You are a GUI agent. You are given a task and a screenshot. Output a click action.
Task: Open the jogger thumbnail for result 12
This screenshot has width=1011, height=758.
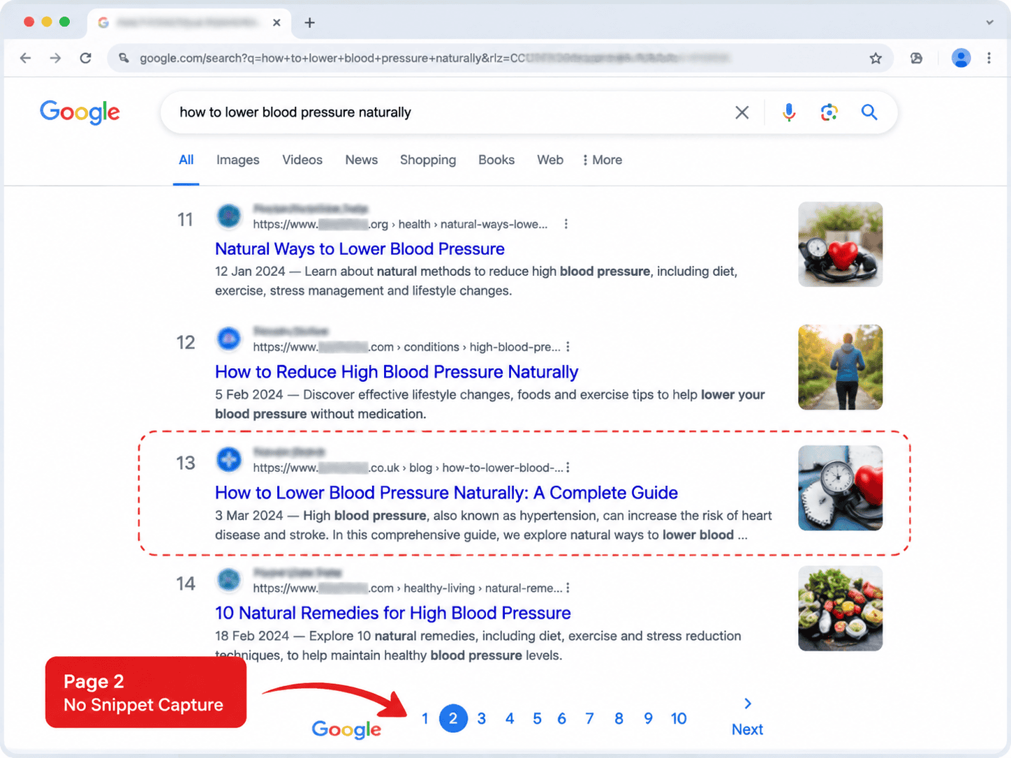(x=841, y=367)
